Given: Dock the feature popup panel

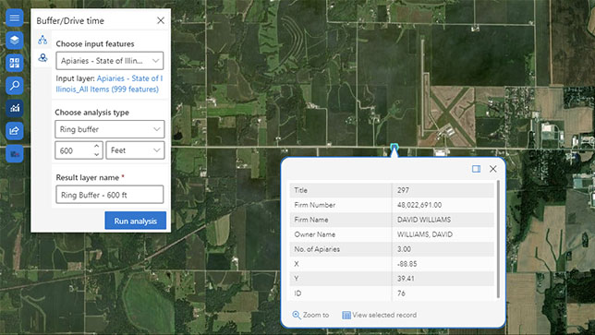Looking at the screenshot, I should [476, 169].
